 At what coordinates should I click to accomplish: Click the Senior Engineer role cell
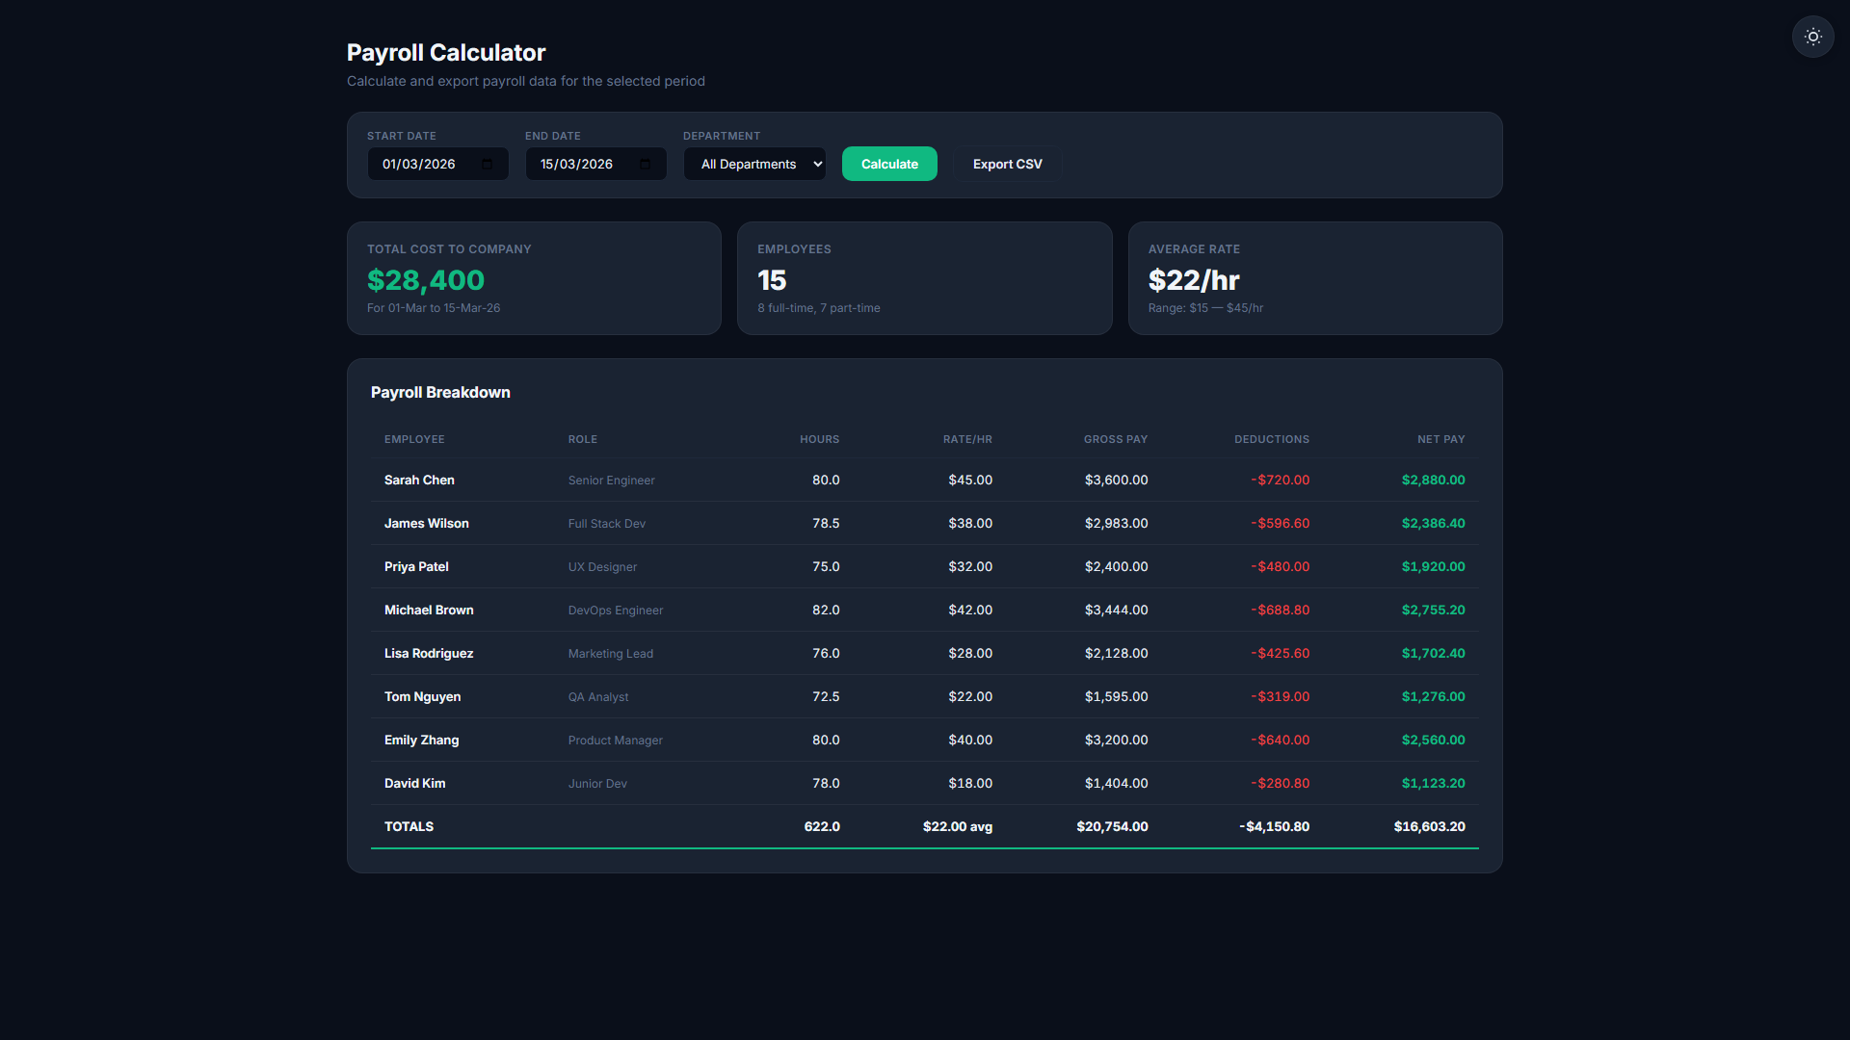coord(611,480)
